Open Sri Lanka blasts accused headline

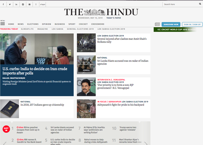click(123, 62)
